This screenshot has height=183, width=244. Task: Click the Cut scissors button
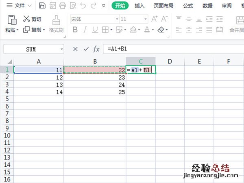pyautogui.click(x=32, y=19)
